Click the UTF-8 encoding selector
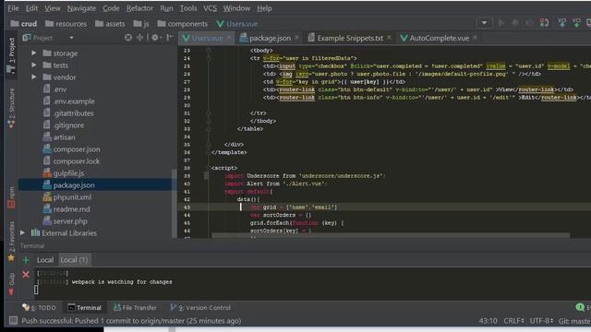Viewport: 591px width, 332px height. point(542,321)
